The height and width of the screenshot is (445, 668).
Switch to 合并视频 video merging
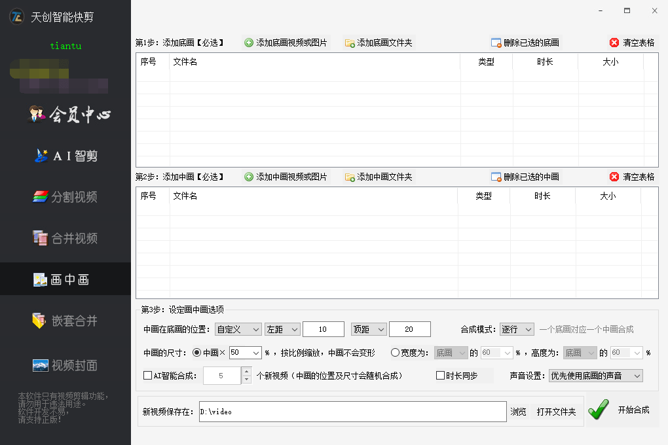tap(65, 238)
